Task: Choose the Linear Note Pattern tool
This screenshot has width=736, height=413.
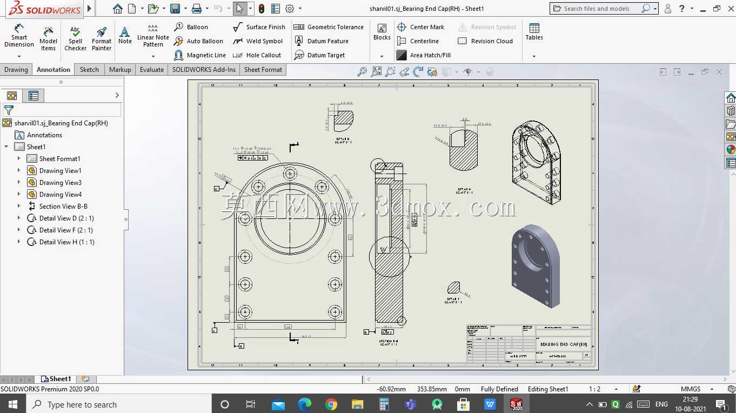Action: [153, 35]
